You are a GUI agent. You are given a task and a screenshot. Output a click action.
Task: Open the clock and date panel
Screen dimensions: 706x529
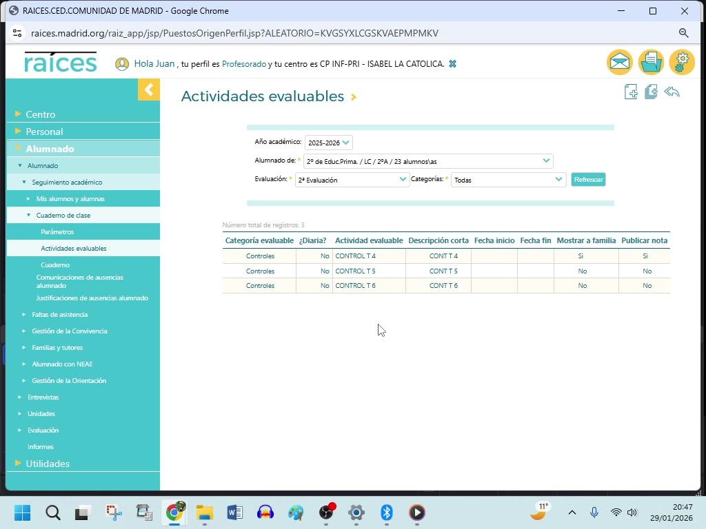click(x=671, y=512)
